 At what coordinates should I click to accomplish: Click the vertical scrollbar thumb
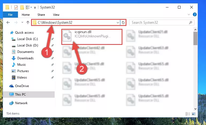coord(195,38)
